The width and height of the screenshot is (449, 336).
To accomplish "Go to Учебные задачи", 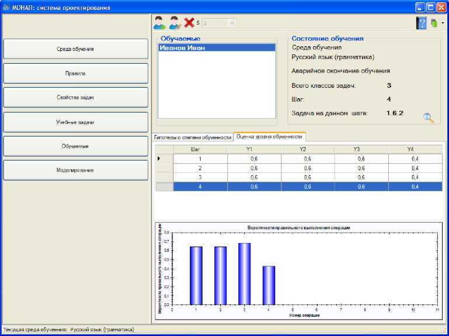I will point(75,122).
